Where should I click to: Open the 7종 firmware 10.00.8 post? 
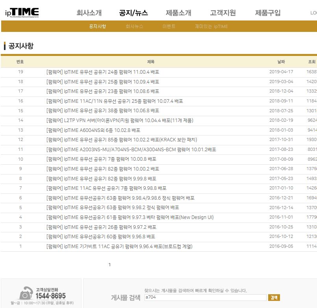(101, 159)
